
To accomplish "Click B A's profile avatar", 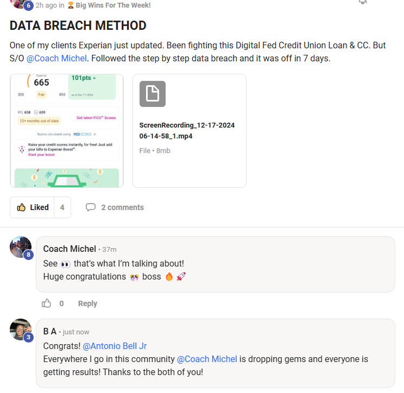I will click(x=21, y=329).
